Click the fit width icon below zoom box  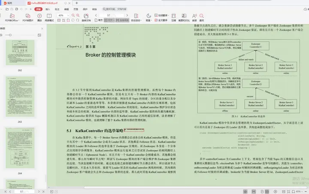pyautogui.click(x=68, y=20)
